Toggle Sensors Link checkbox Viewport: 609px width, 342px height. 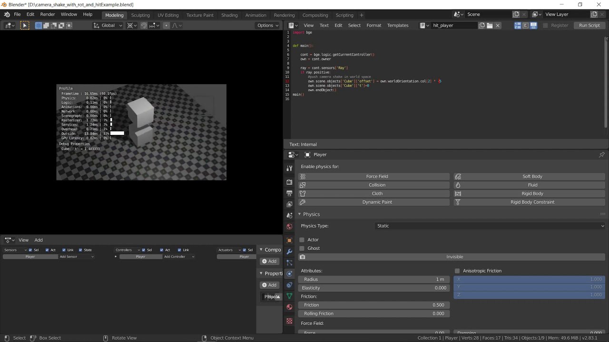pos(64,250)
